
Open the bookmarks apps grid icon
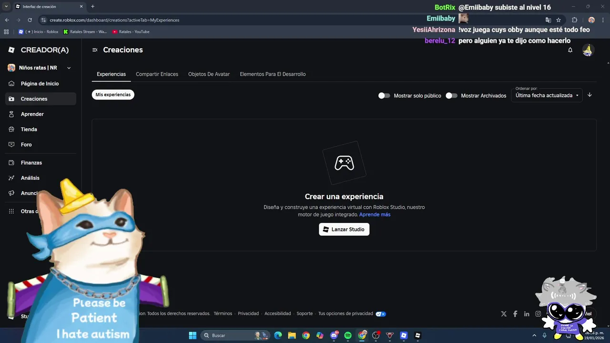(6, 32)
